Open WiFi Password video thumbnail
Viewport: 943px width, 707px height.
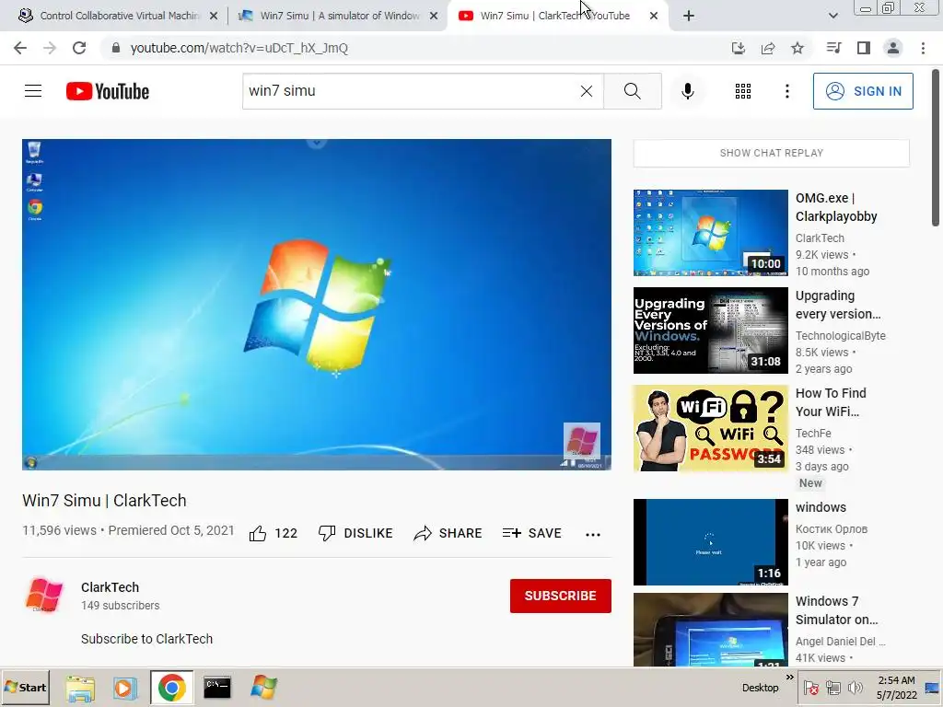[x=710, y=428]
